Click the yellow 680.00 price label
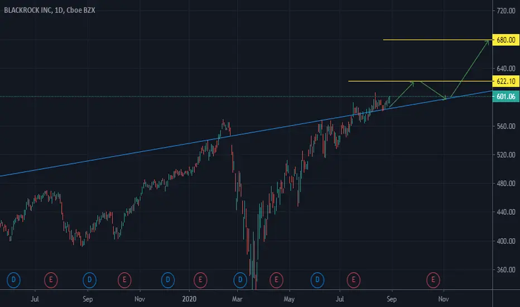The image size is (520, 307). (505, 40)
